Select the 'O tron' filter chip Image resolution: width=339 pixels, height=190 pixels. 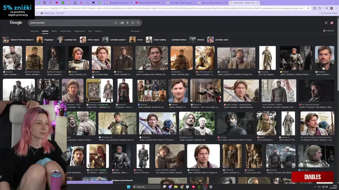pyautogui.click(x=136, y=40)
